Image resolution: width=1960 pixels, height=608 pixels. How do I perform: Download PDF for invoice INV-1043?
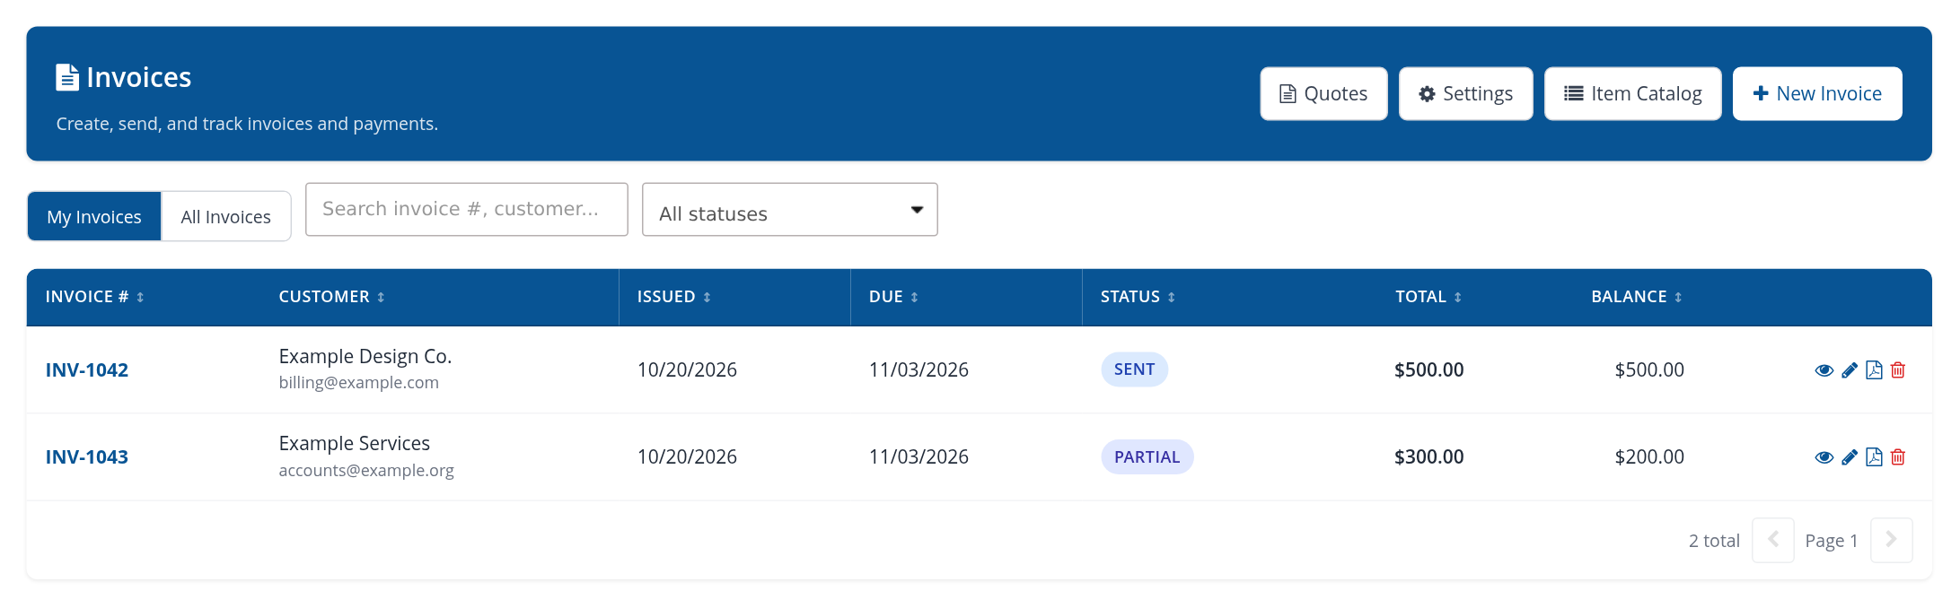click(1874, 457)
